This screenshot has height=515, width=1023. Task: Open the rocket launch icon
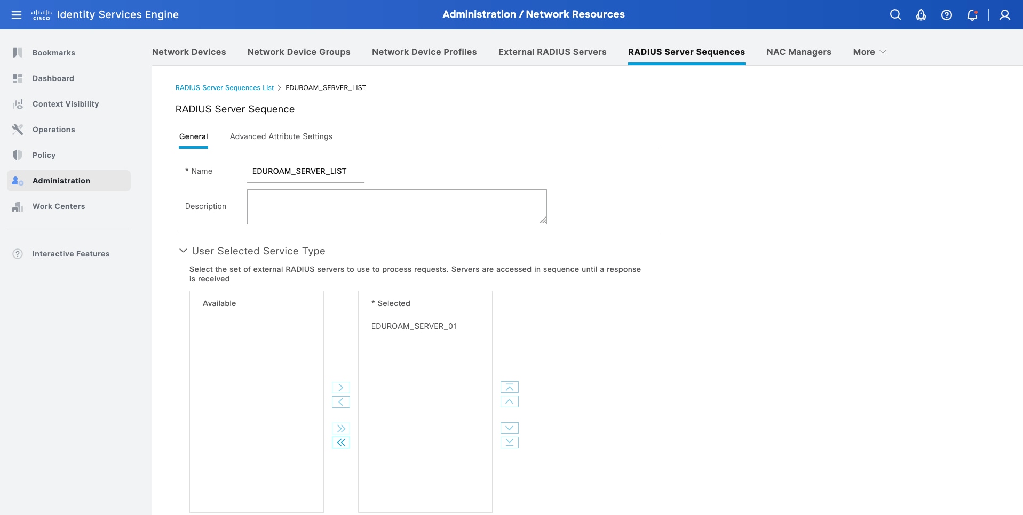tap(921, 15)
